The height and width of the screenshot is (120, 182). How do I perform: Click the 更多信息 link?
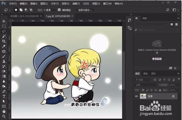click(x=157, y=59)
